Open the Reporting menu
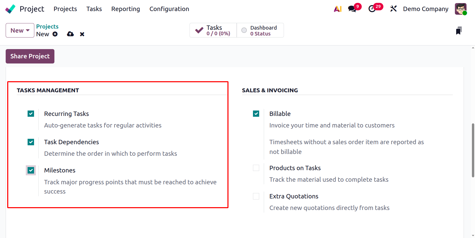475x238 pixels. coord(126,9)
